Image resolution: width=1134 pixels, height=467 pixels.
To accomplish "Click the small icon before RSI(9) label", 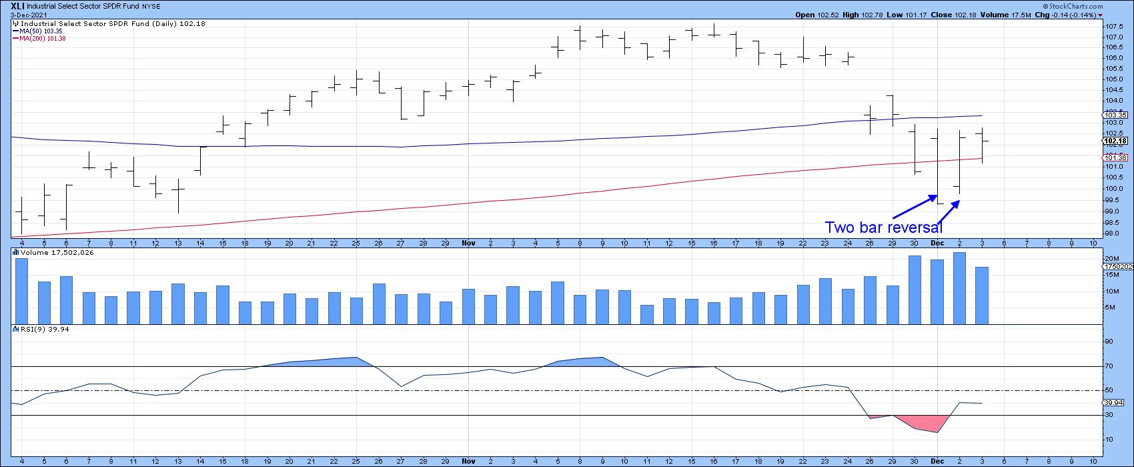I will [x=15, y=329].
